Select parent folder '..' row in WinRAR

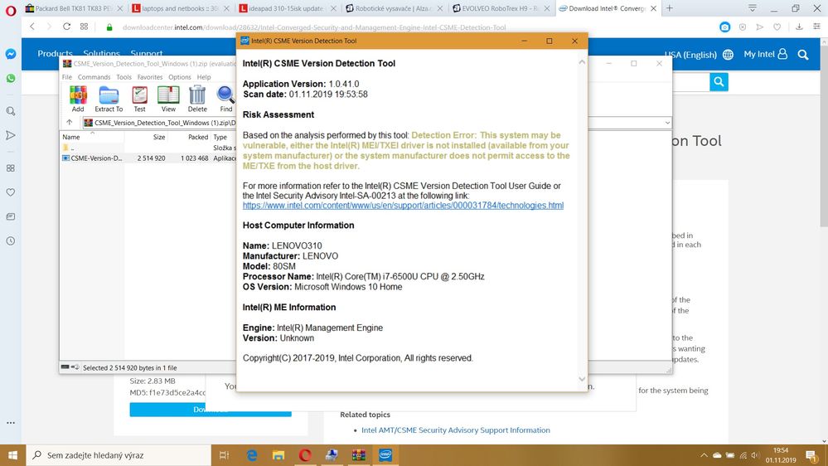[148, 148]
